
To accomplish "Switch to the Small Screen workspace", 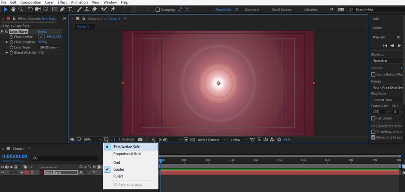I will [x=281, y=10].
